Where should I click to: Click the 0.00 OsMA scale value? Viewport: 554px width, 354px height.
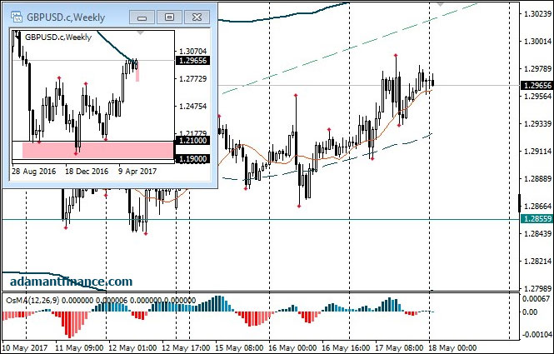(x=530, y=312)
